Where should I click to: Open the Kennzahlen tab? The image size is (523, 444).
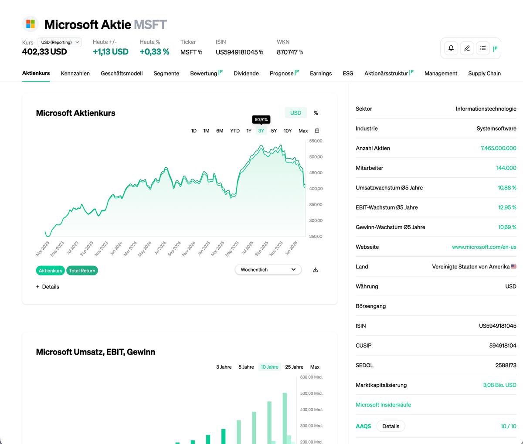point(75,73)
